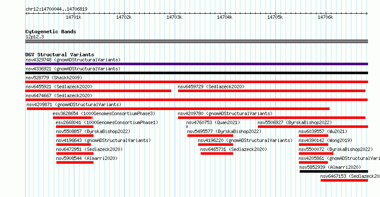
Task: Click the 14703k ruler tick label
Action: click(x=174, y=17)
